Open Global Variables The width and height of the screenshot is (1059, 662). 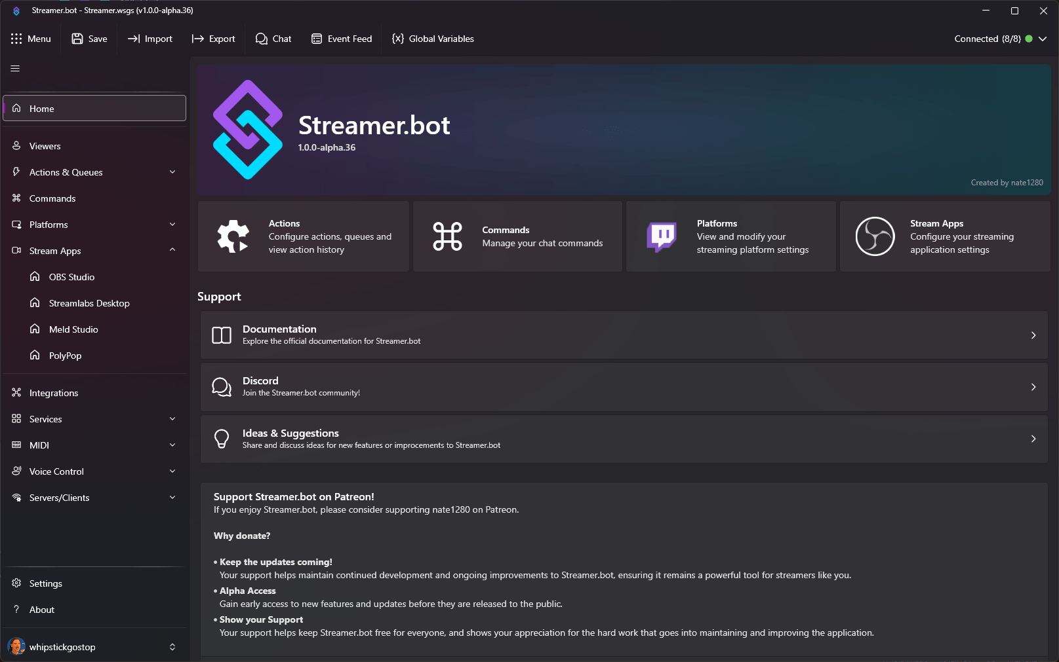pyautogui.click(x=432, y=39)
